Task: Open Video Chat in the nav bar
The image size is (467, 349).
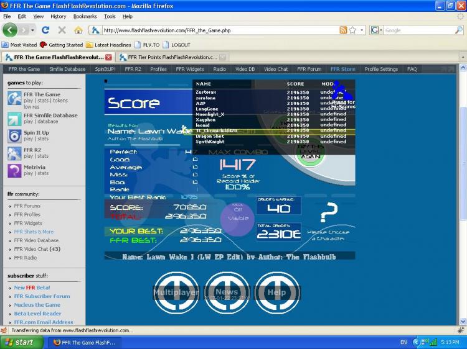Action: 276,69
